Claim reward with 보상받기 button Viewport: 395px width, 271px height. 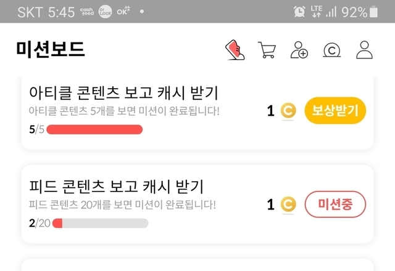click(335, 111)
